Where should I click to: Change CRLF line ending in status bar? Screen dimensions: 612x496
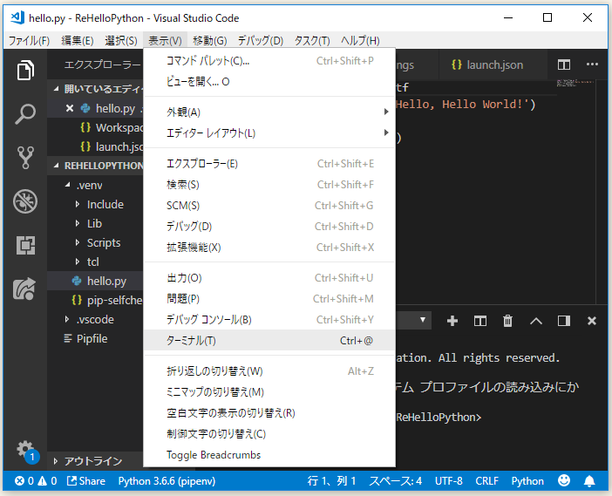pyautogui.click(x=486, y=481)
